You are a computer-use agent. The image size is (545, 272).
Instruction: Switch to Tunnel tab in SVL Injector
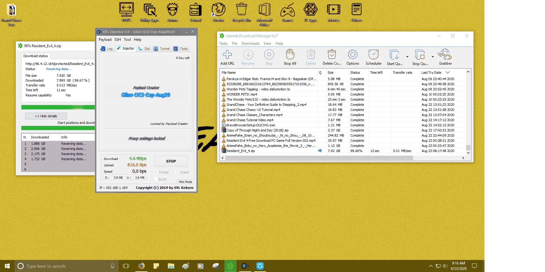[x=162, y=49]
